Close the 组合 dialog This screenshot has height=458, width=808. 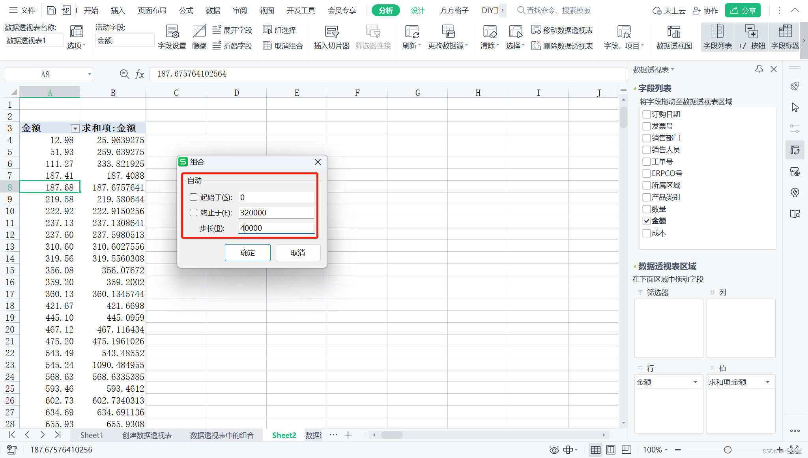coord(318,162)
